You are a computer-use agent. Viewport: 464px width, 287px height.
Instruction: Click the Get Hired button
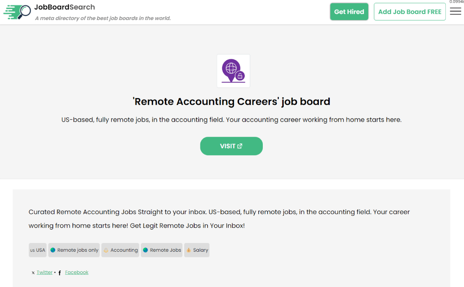coord(349,12)
